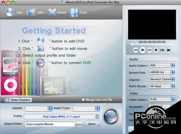
Task: Open the Audio Bitrate dropdown showing 96 kbps
Action: 162,86
